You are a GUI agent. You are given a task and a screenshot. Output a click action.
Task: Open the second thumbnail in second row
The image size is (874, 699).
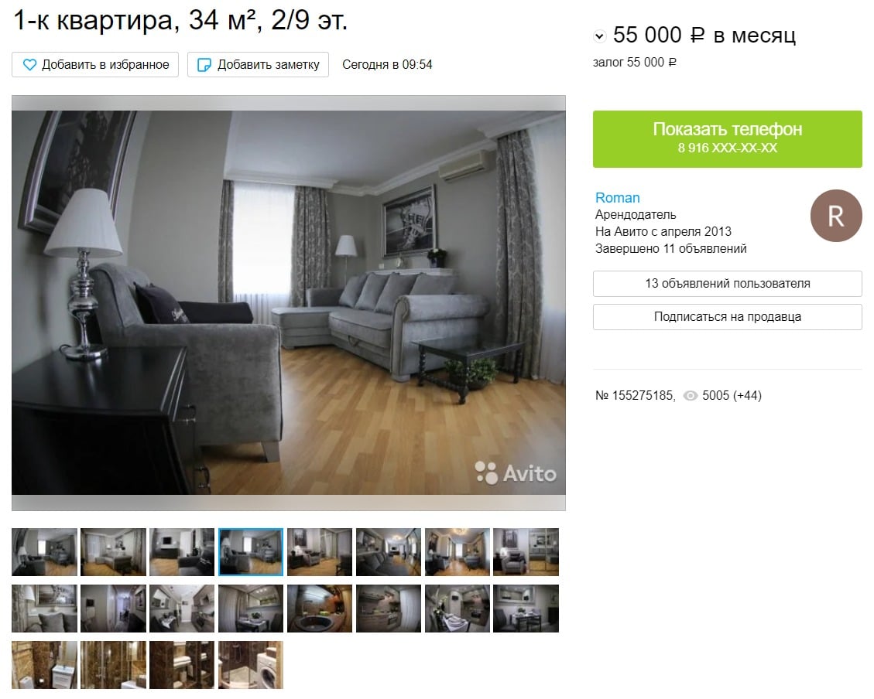[x=113, y=609]
